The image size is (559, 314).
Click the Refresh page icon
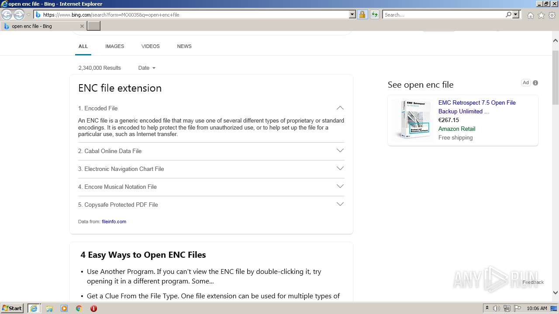coord(375,15)
